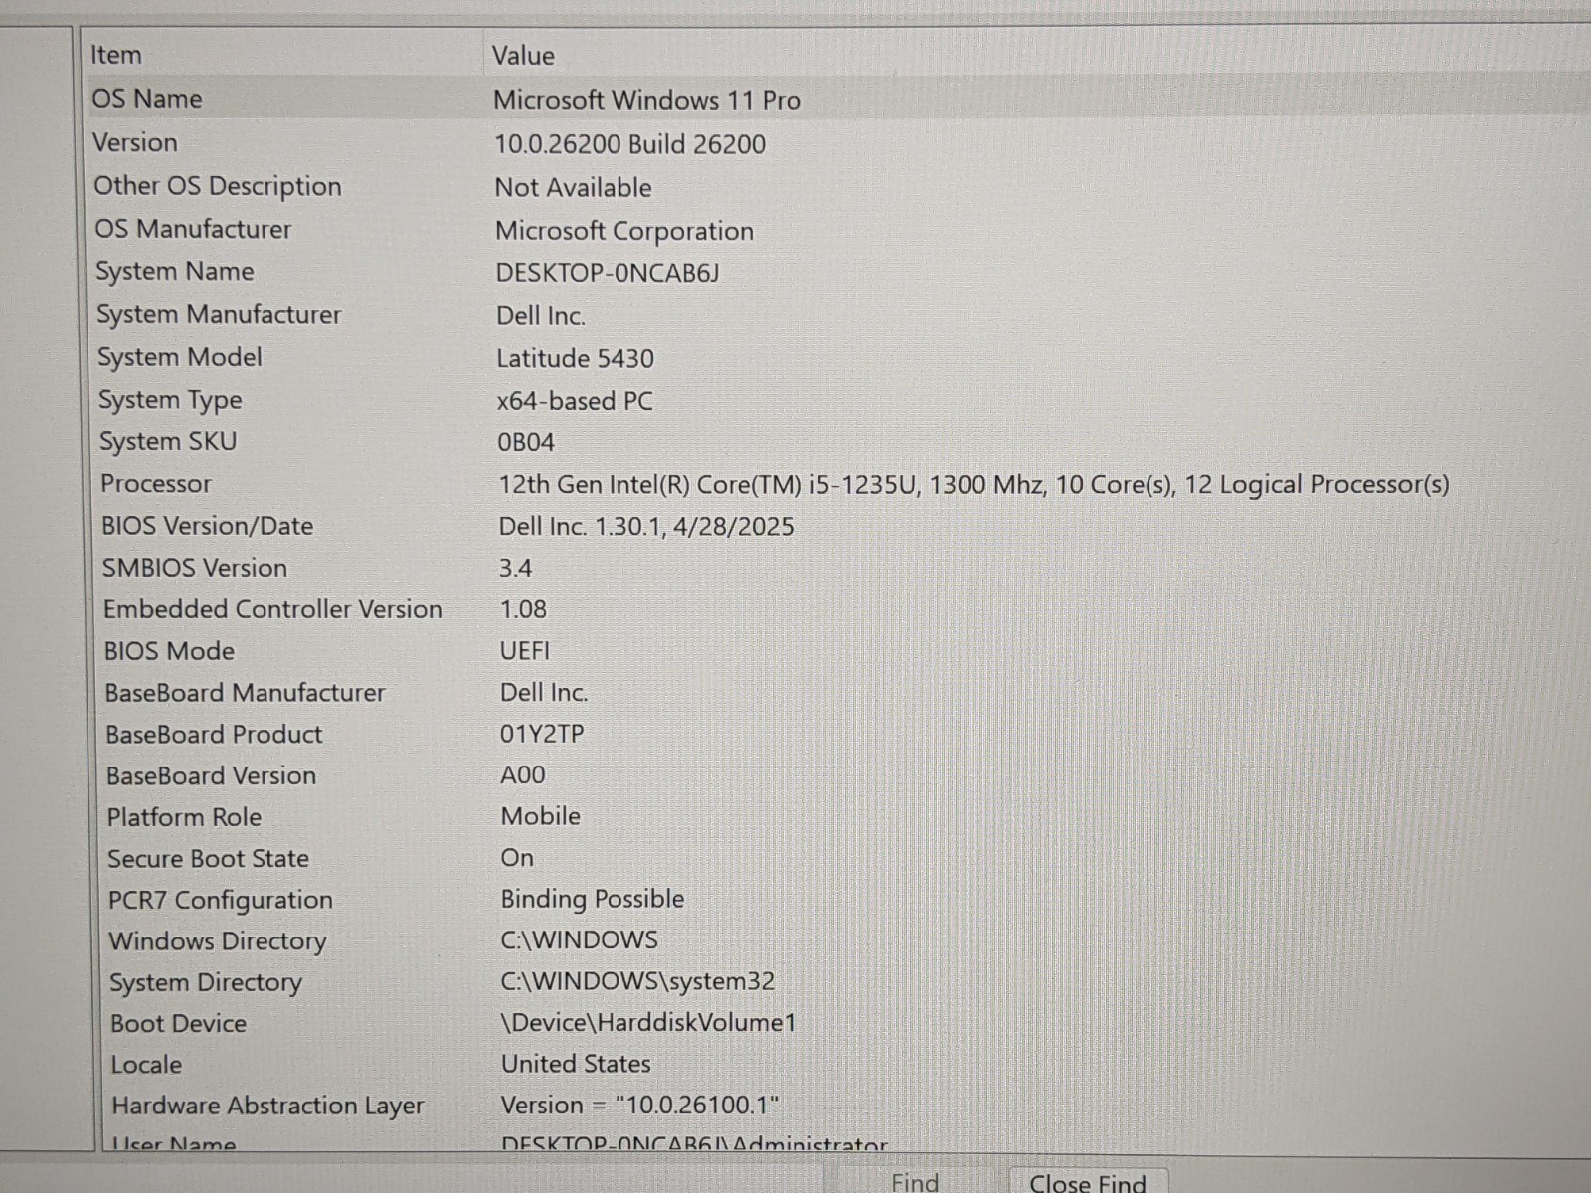Click the Find button
This screenshot has height=1193, width=1591.
(914, 1182)
